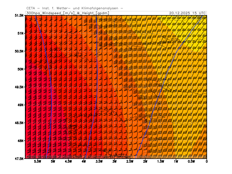Screen dimensions: 232x174
Task: Select the 48.5N latitude label
Action: tap(19, 123)
